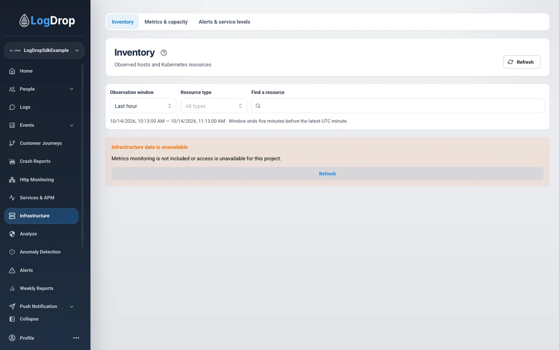Click the Analyze shield icon
The height and width of the screenshot is (350, 559).
pos(12,234)
